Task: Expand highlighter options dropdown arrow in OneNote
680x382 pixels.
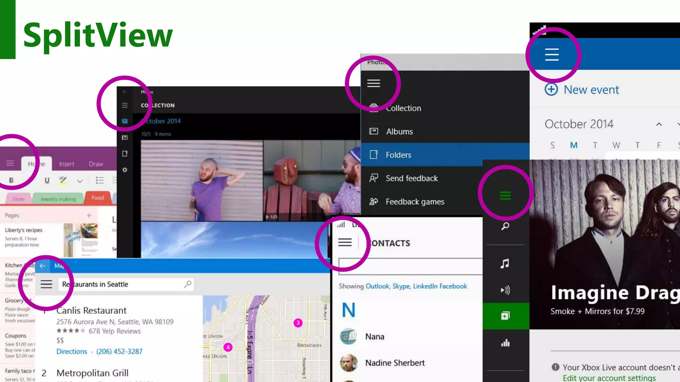Action: [x=80, y=181]
